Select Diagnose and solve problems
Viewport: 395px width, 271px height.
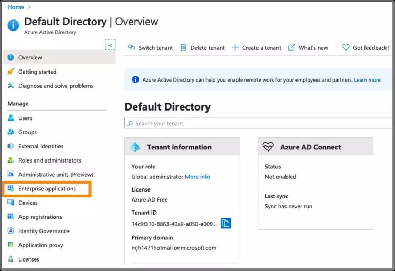(x=56, y=86)
